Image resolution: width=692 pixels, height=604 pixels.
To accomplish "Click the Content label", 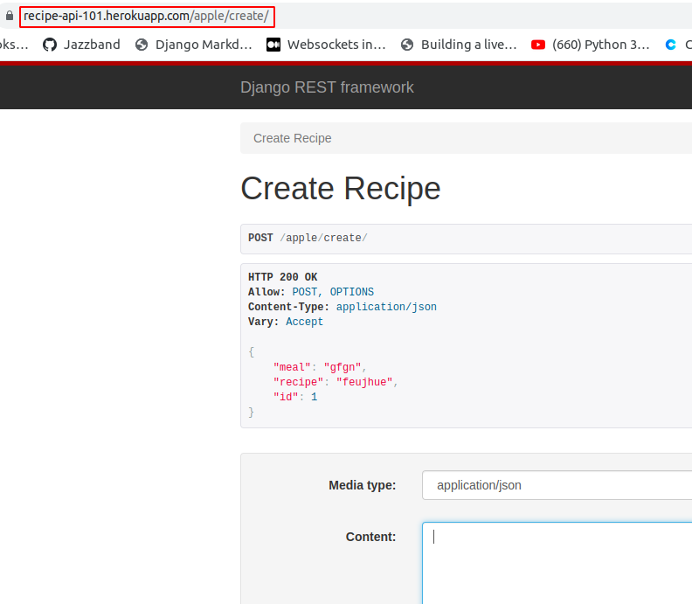I will [x=370, y=537].
